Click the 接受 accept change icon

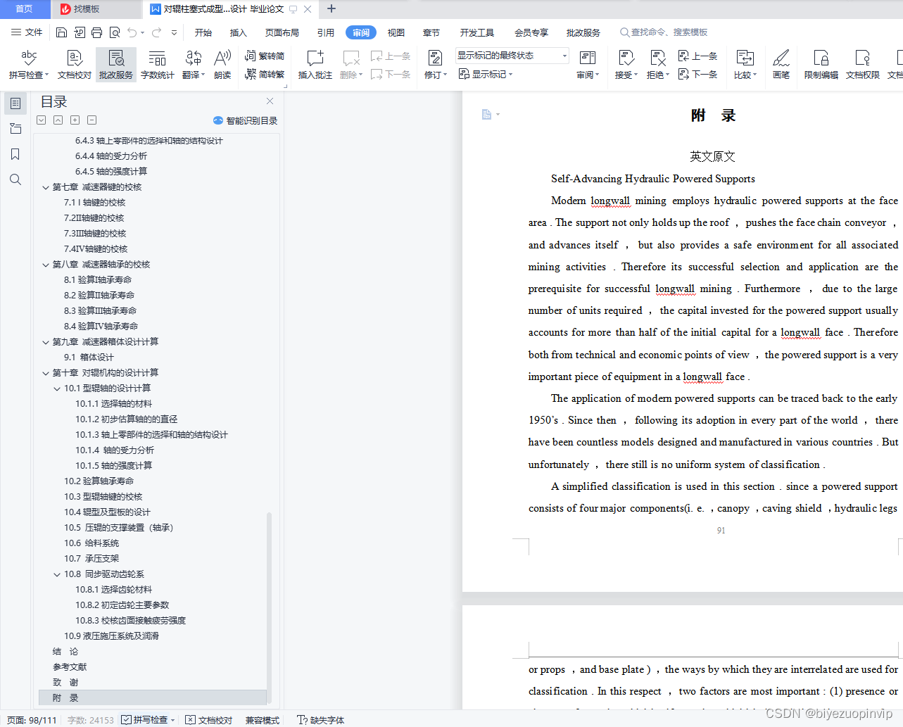pyautogui.click(x=626, y=58)
